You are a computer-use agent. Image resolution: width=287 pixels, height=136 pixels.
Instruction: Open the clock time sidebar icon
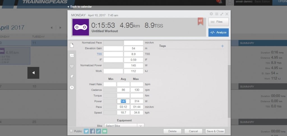(x=72, y=87)
